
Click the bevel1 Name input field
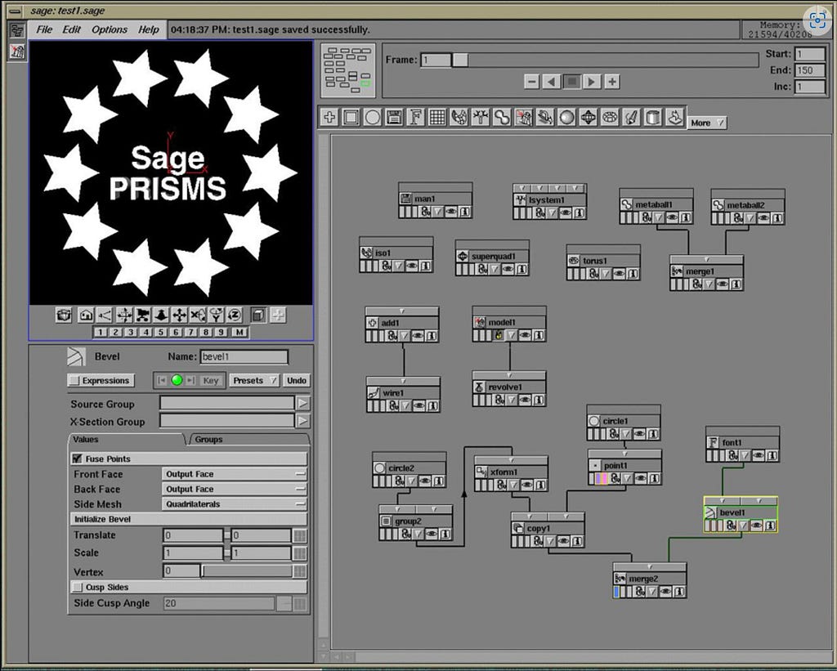click(x=244, y=356)
